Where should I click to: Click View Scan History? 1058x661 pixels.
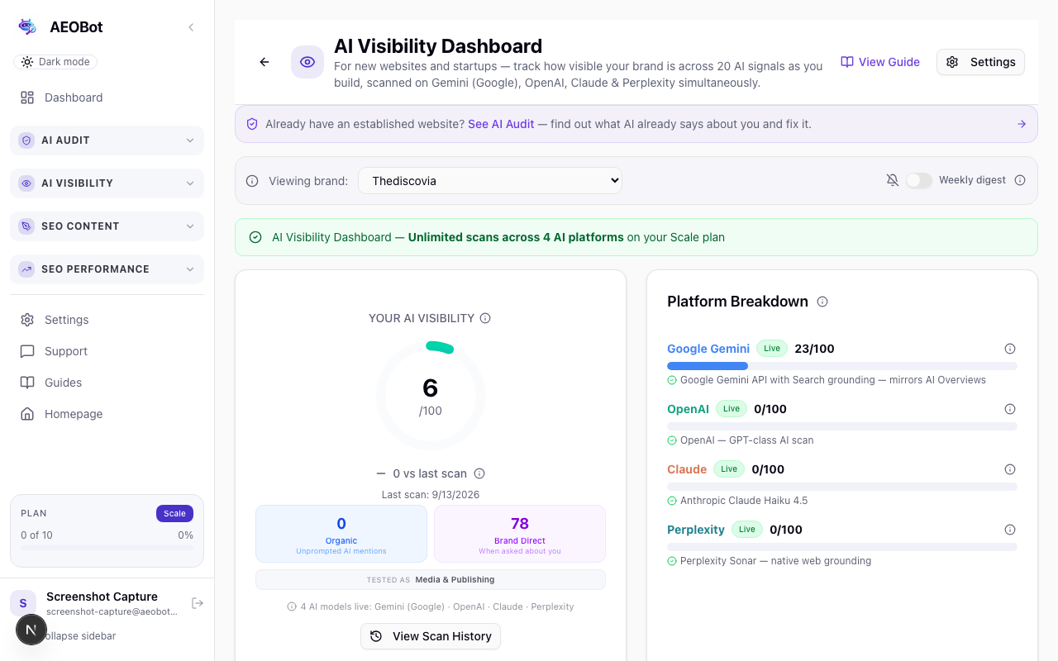coord(431,636)
